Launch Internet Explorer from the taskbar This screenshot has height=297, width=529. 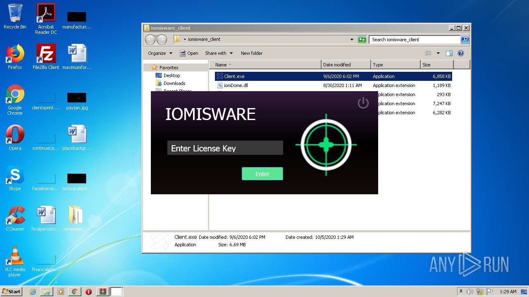pyautogui.click(x=33, y=292)
